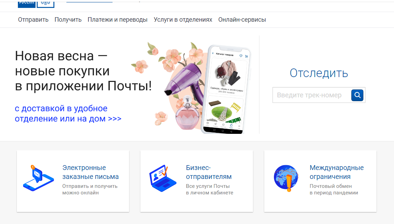Click the blue magnifier search button

[x=357, y=95]
